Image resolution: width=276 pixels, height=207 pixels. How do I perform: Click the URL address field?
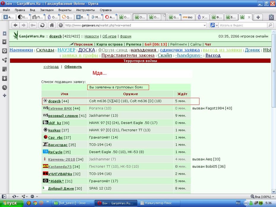coord(133,25)
